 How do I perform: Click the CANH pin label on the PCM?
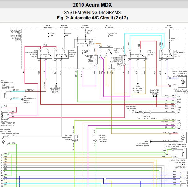[x=179, y=110]
